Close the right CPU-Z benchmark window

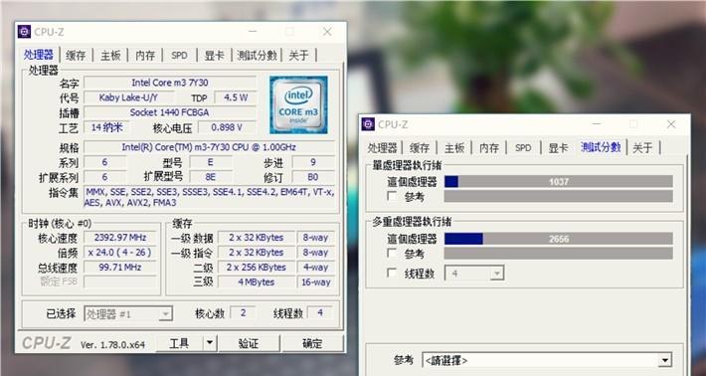coord(671,124)
